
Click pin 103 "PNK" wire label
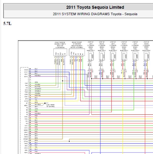(x=36, y=151)
